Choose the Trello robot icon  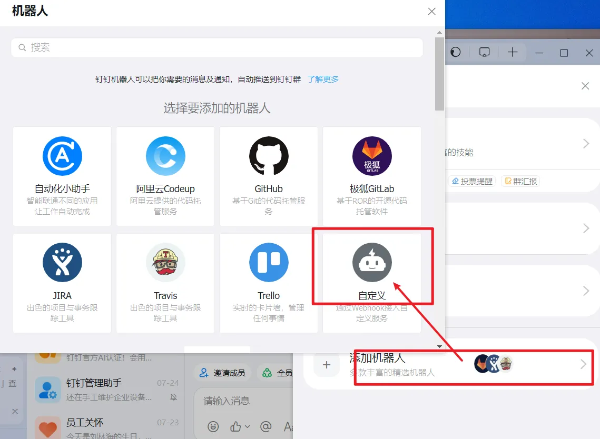[x=269, y=262]
